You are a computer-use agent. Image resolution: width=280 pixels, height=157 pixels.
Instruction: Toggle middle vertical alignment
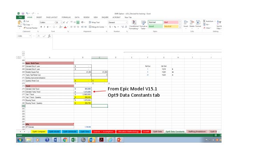coord(75,22)
